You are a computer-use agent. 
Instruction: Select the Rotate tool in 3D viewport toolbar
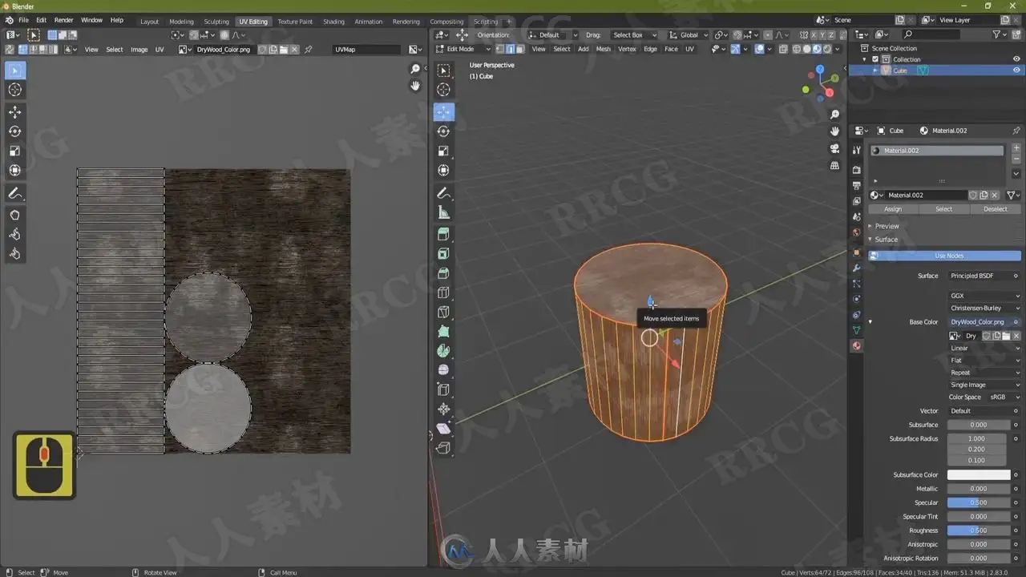pyautogui.click(x=443, y=131)
